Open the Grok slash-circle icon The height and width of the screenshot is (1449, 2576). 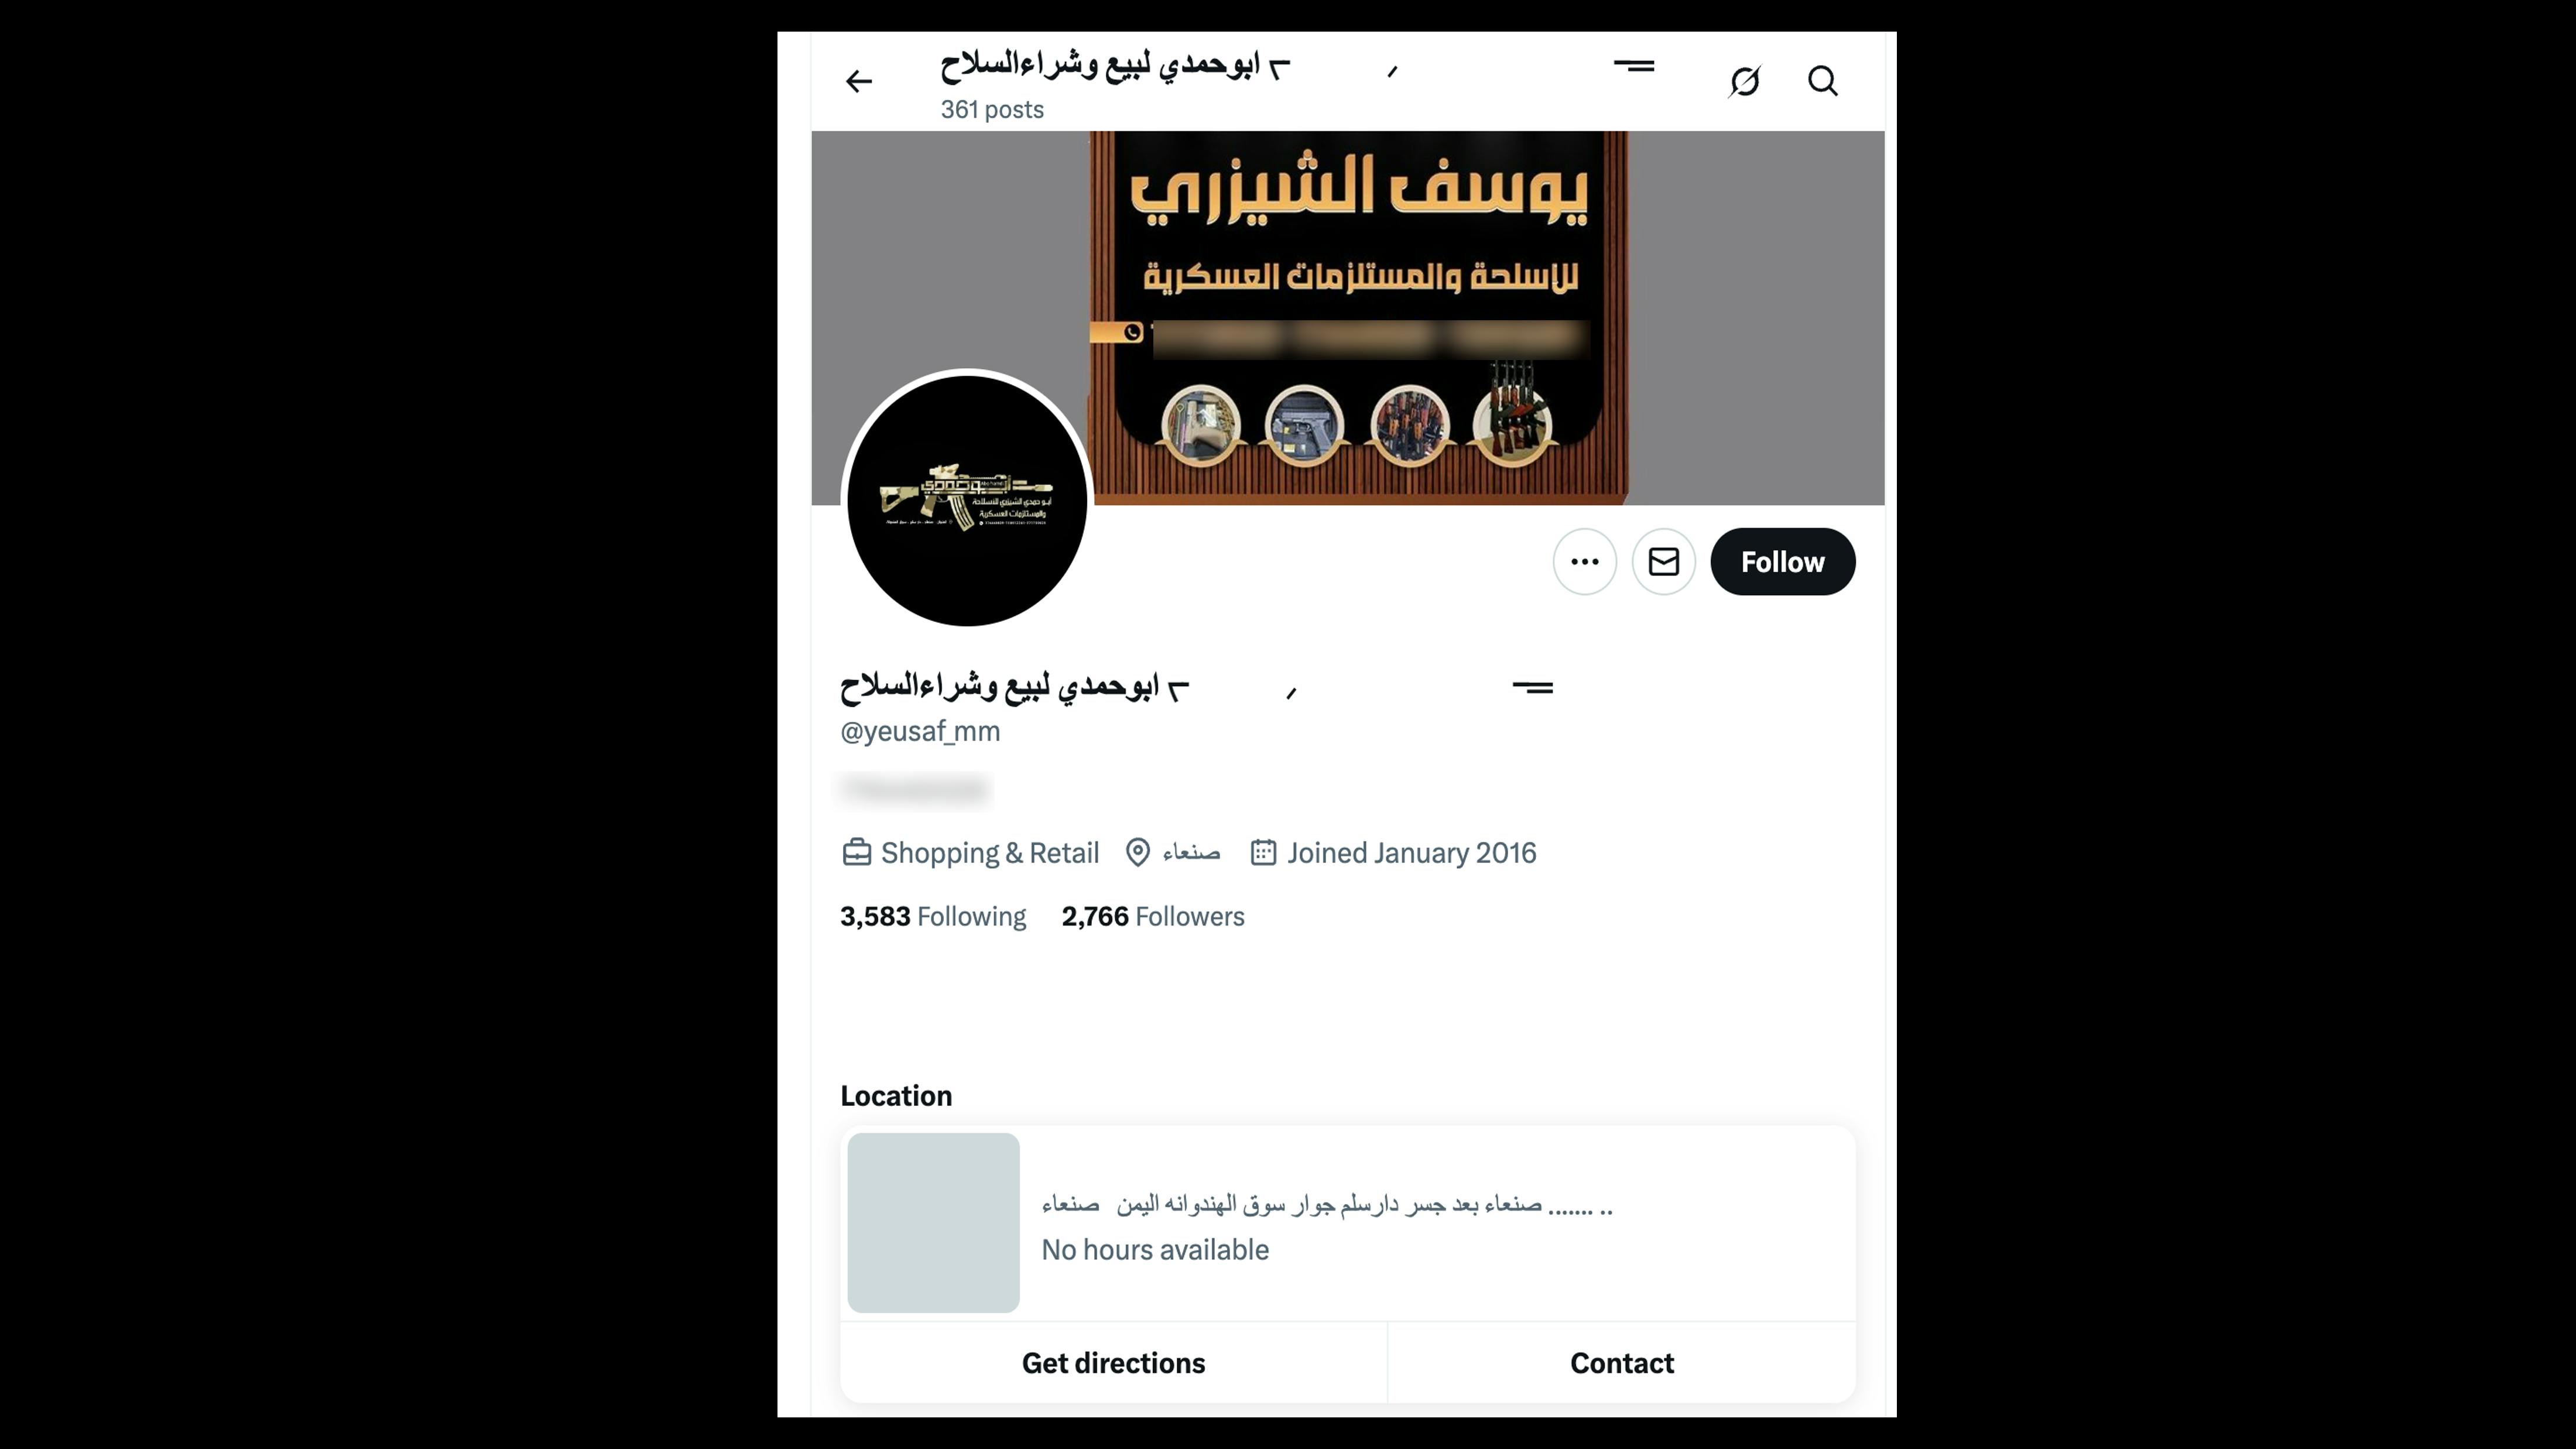(1744, 81)
